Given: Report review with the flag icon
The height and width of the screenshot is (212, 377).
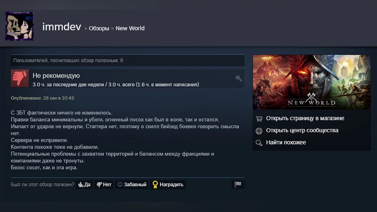Looking at the screenshot, I should point(238,184).
